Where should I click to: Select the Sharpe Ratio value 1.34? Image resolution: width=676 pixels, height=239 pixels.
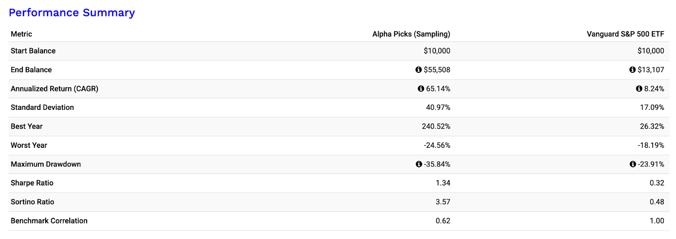[443, 183]
